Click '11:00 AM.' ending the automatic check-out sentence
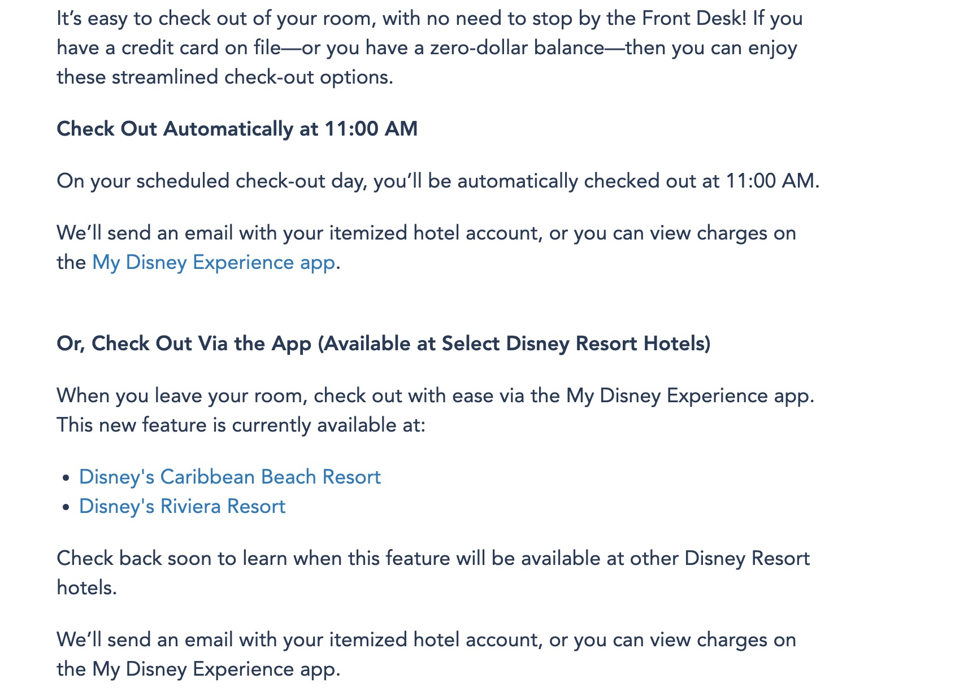 click(x=772, y=181)
